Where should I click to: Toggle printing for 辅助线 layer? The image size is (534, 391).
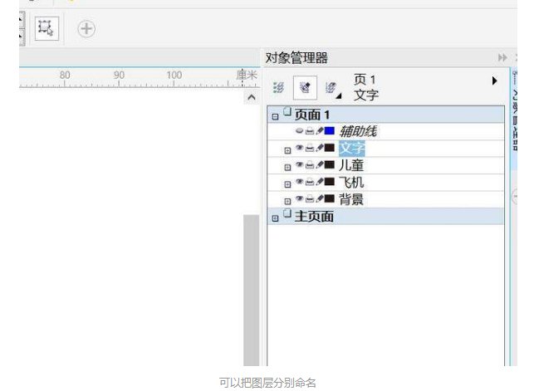coord(310,131)
